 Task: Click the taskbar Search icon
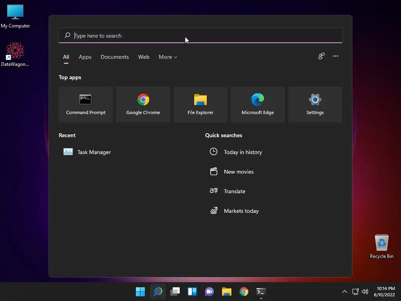point(158,292)
